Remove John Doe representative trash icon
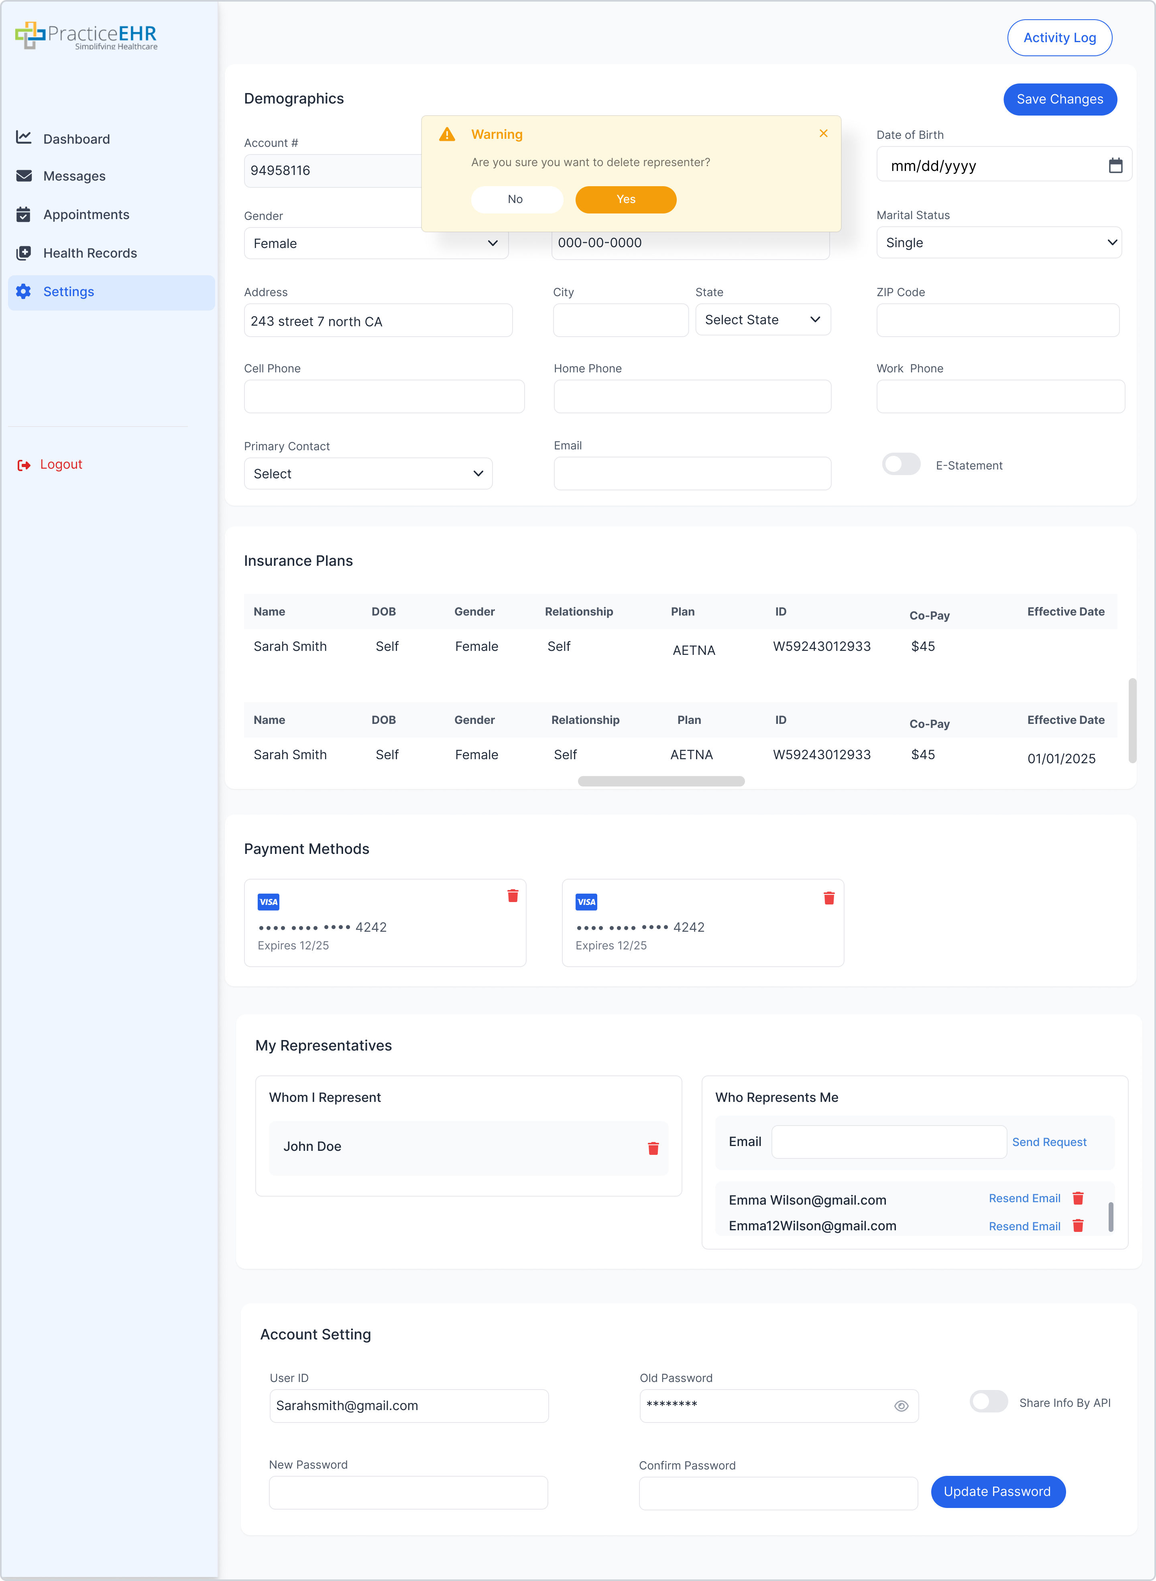The width and height of the screenshot is (1156, 1581). (x=653, y=1149)
